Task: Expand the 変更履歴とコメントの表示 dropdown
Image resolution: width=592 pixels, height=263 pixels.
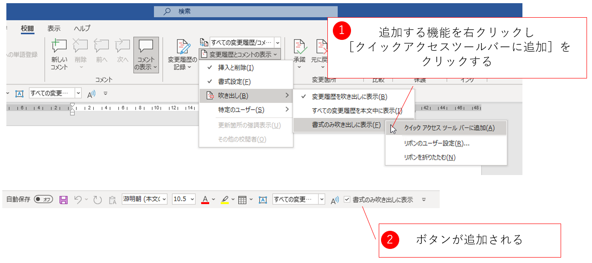Action: 240,54
